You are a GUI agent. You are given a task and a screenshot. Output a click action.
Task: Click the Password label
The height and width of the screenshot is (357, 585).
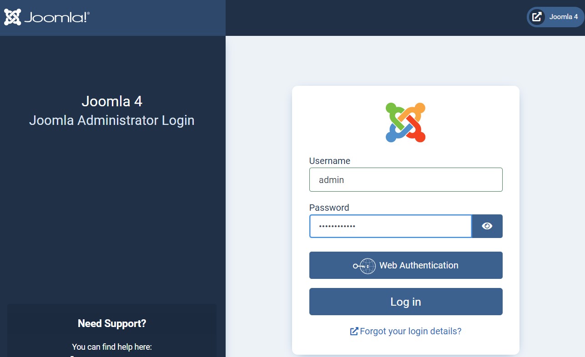click(x=329, y=208)
